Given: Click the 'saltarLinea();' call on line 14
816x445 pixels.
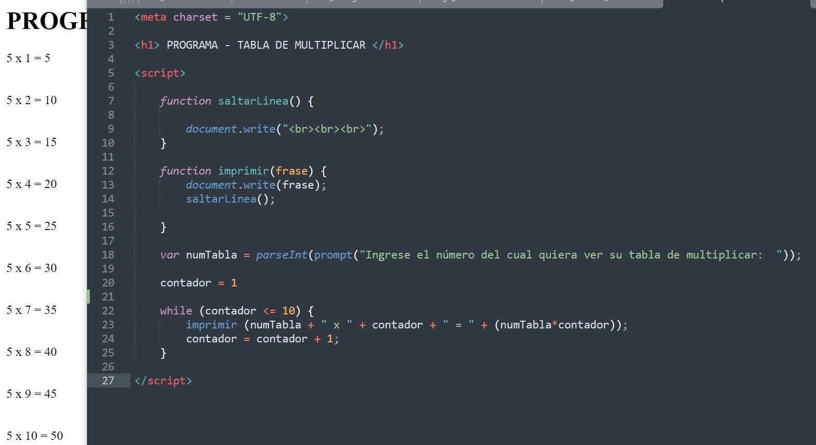Looking at the screenshot, I should click(x=230, y=199).
